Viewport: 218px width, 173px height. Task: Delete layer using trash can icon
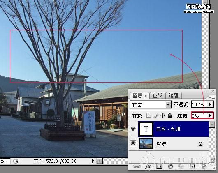click(x=204, y=166)
